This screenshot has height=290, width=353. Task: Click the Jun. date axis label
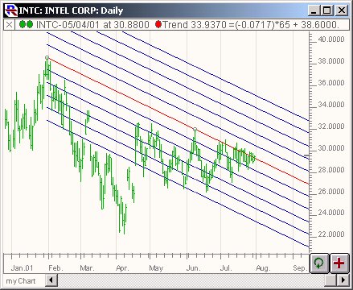tap(194, 268)
